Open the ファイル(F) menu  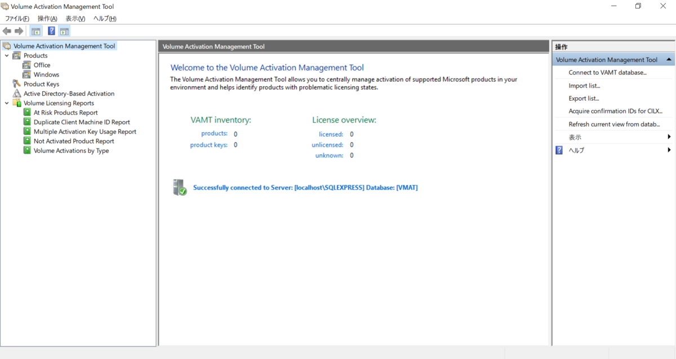[17, 19]
